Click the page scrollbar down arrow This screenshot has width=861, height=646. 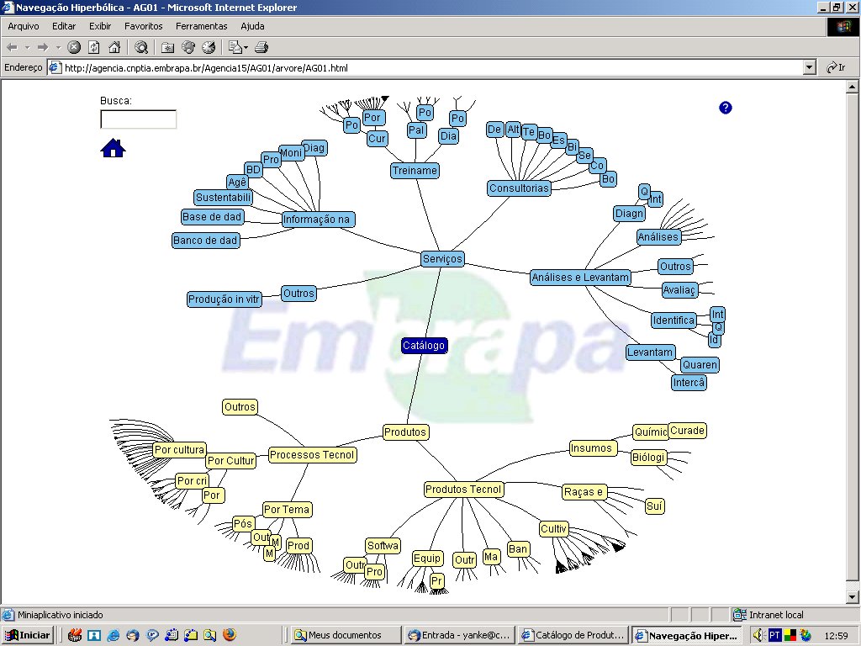(853, 596)
